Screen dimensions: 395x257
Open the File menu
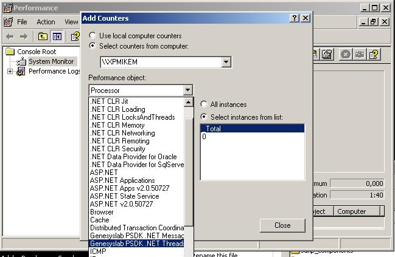(x=22, y=22)
